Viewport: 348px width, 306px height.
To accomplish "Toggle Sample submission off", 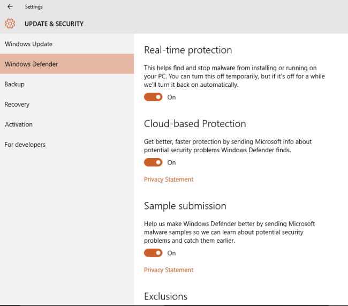I will tap(153, 253).
